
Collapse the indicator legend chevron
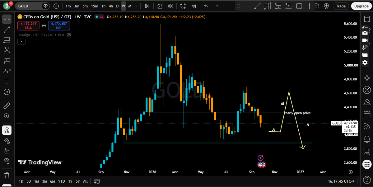tap(21, 42)
